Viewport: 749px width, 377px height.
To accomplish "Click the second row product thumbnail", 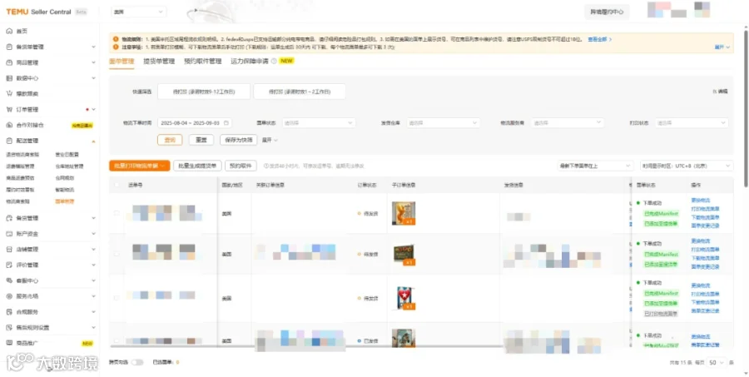I will coord(404,254).
